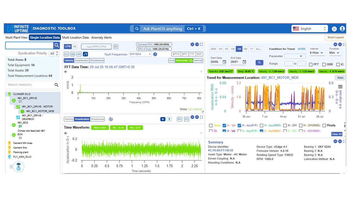The image size is (350, 197).
Task: Open the Anomaly Alerts tab
Action: tap(101, 37)
